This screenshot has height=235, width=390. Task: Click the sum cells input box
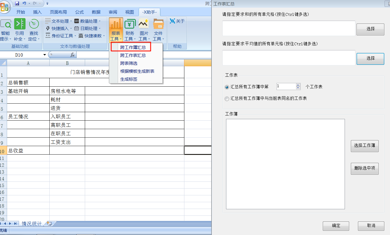coord(289,28)
